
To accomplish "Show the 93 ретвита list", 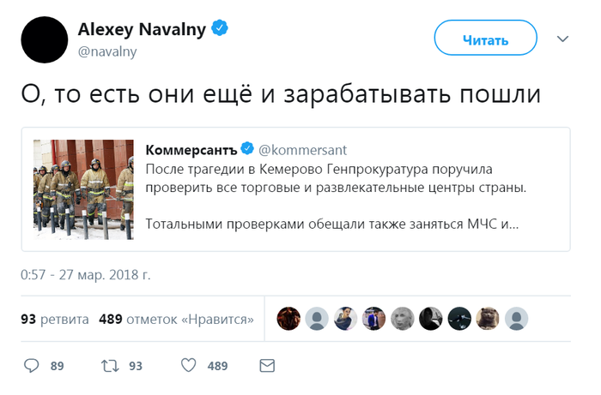I will [x=54, y=320].
